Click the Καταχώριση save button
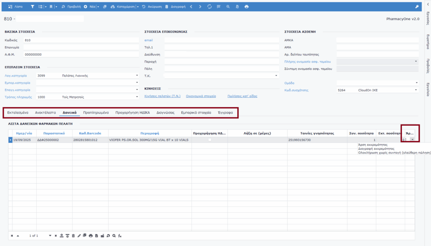The height and width of the screenshot is (246, 431). click(x=124, y=7)
